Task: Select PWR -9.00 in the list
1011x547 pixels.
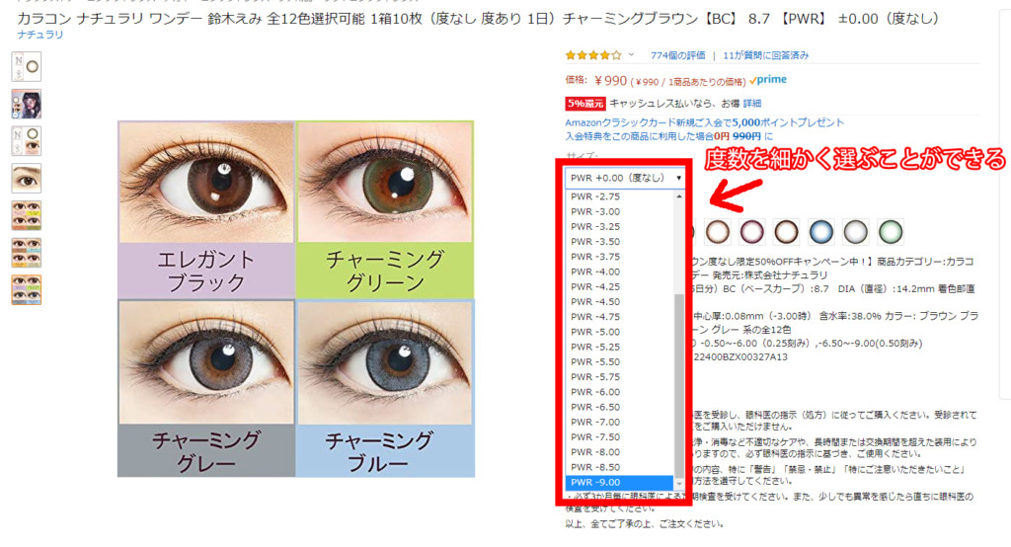Action: 619,482
